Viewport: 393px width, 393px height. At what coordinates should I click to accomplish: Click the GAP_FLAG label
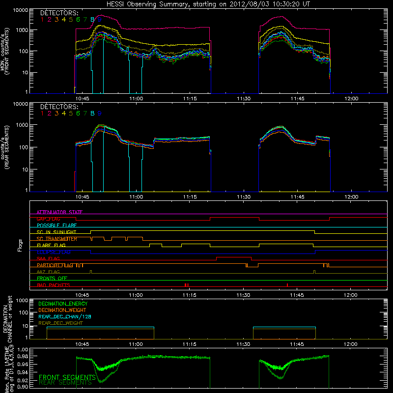click(48, 219)
